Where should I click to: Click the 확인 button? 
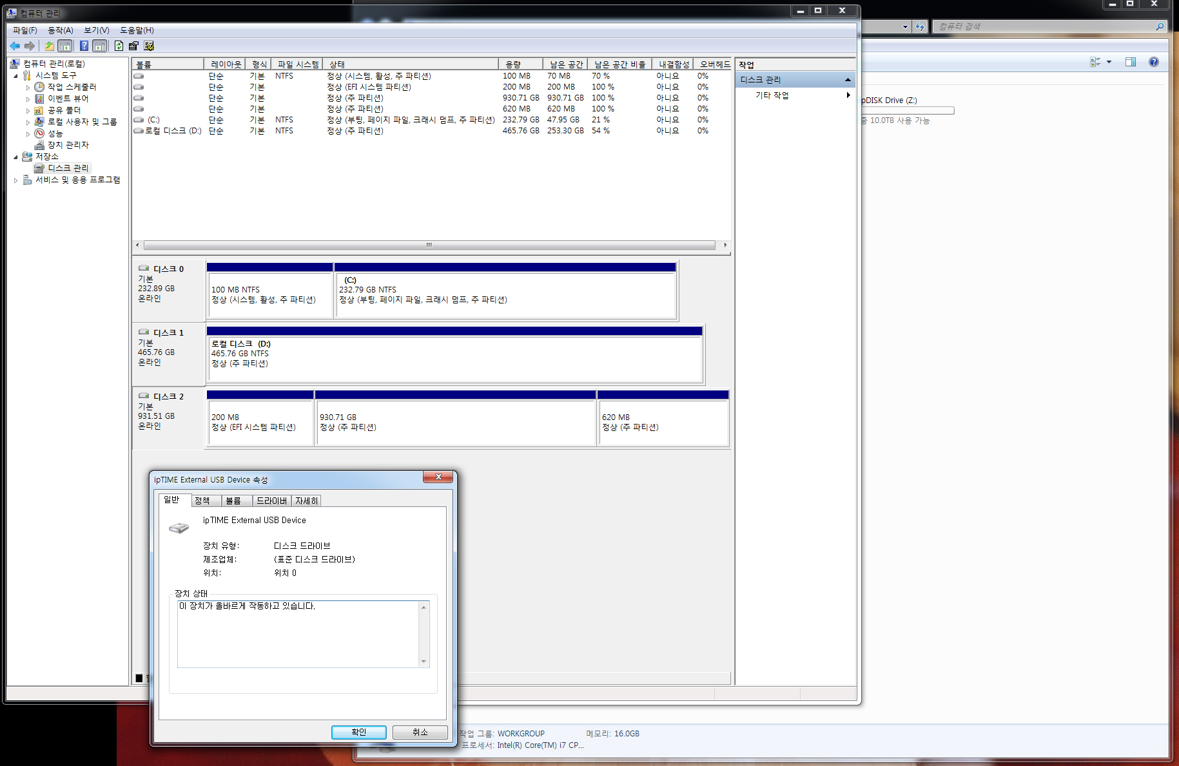tap(359, 732)
